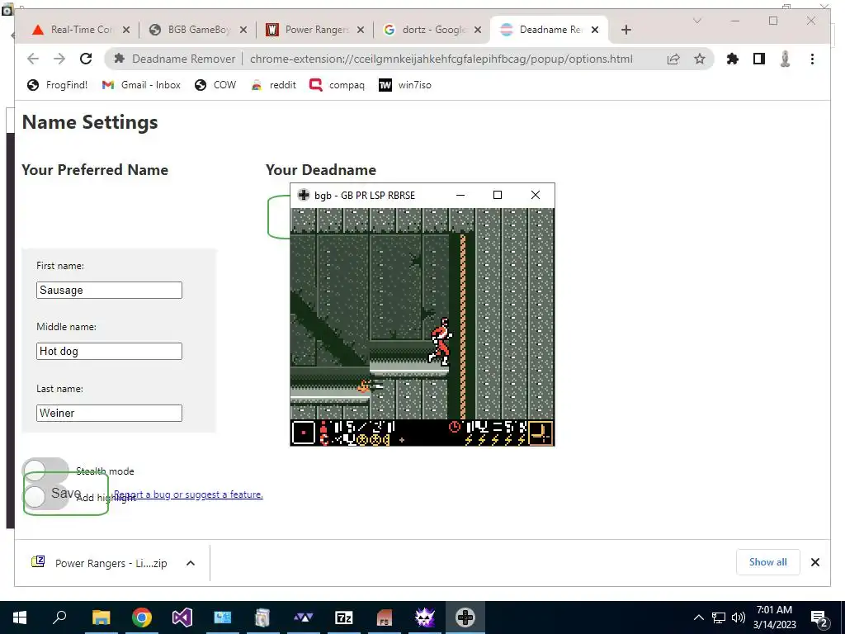Screen dimensions: 845x634
Task: Close the downloads bar
Action: point(814,562)
